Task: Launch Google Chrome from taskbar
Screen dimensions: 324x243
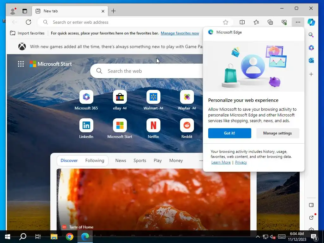Action: coord(70,237)
